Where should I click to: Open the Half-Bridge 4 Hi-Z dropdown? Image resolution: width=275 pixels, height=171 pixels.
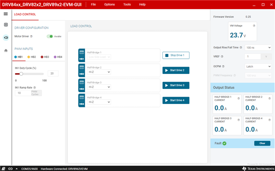[x=99, y=102]
